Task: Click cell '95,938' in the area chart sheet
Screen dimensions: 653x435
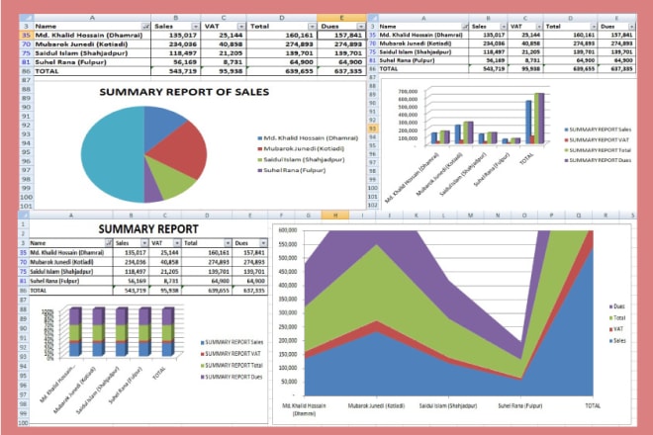Action: point(165,291)
